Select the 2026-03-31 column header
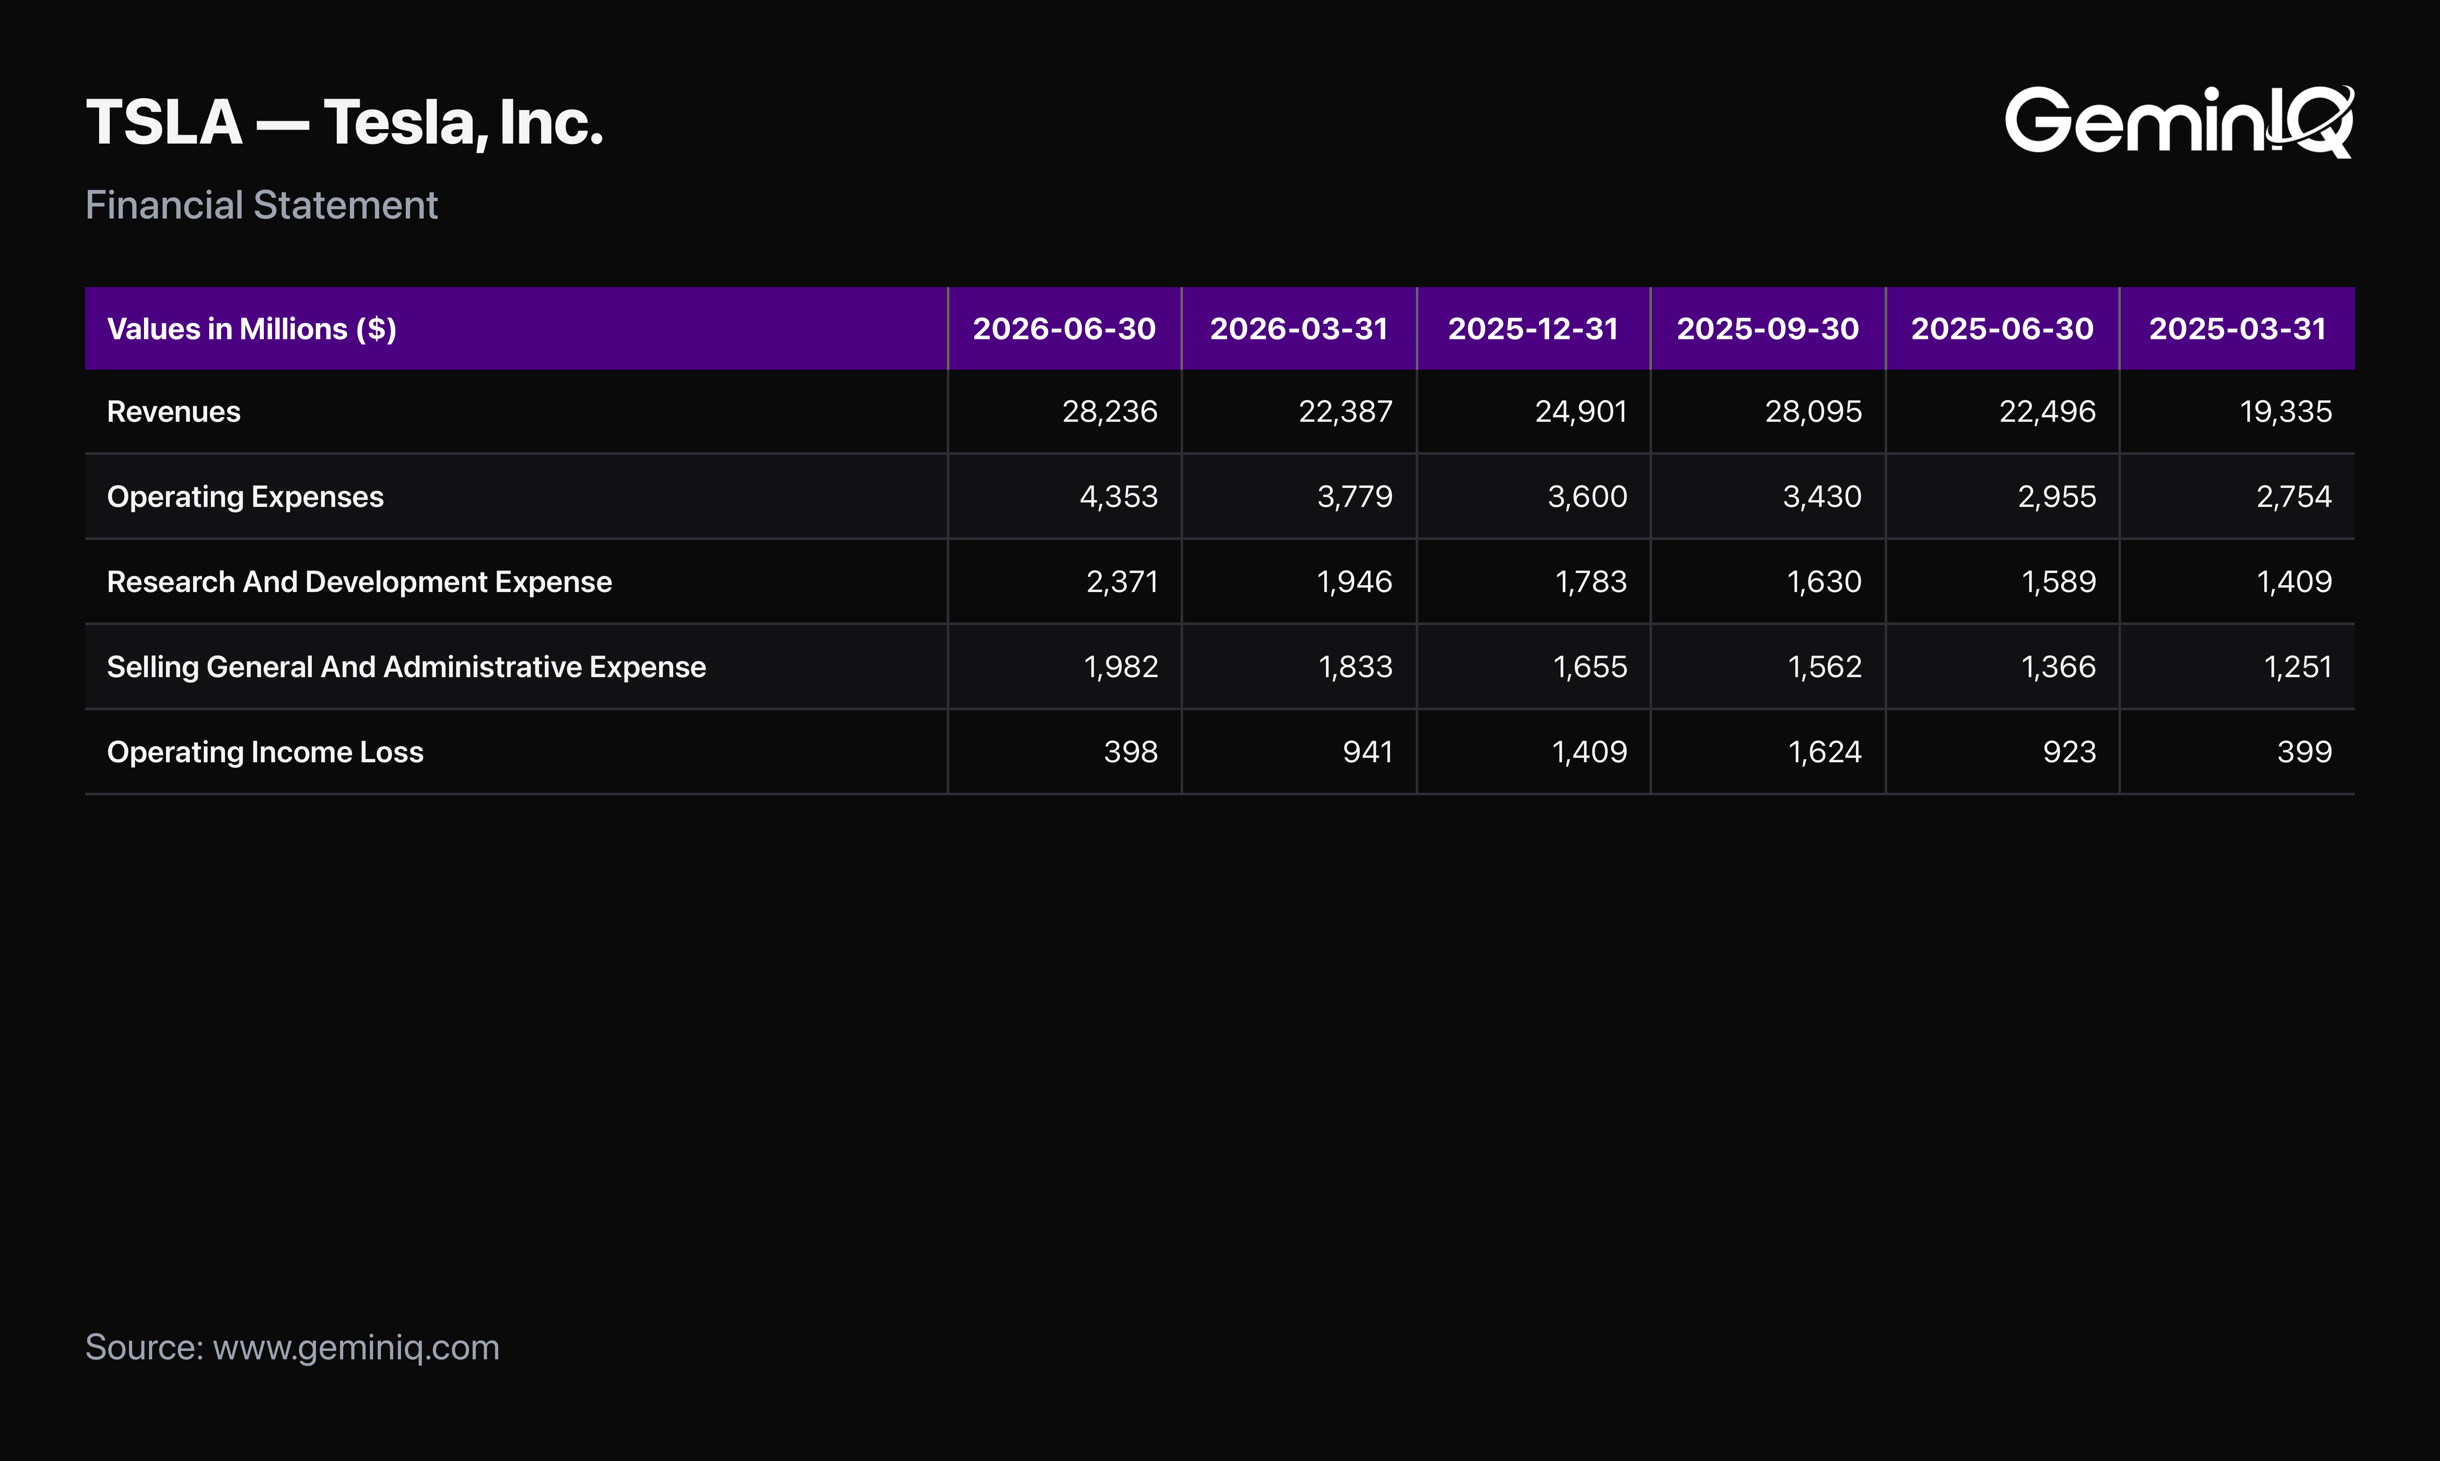Viewport: 2440px width, 1461px height. point(1299,329)
